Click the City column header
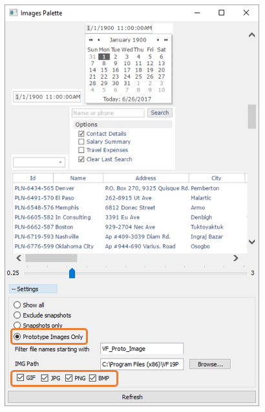This screenshot has height=412, width=265. click(x=217, y=178)
